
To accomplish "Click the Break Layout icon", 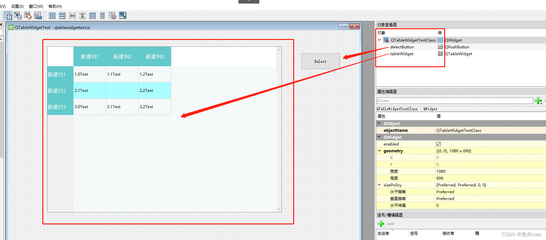I will point(112,16).
